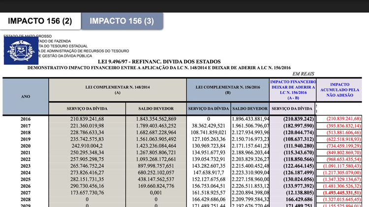The width and height of the screenshot is (369, 207).
Task: Select the 2023 year cell
Action: (26, 167)
